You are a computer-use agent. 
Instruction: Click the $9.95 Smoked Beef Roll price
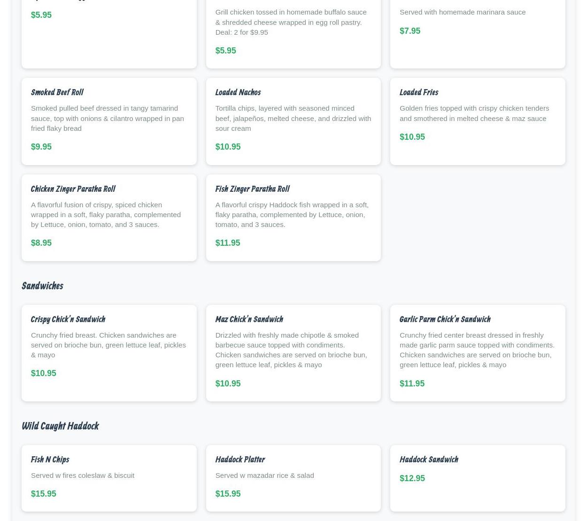(x=41, y=147)
